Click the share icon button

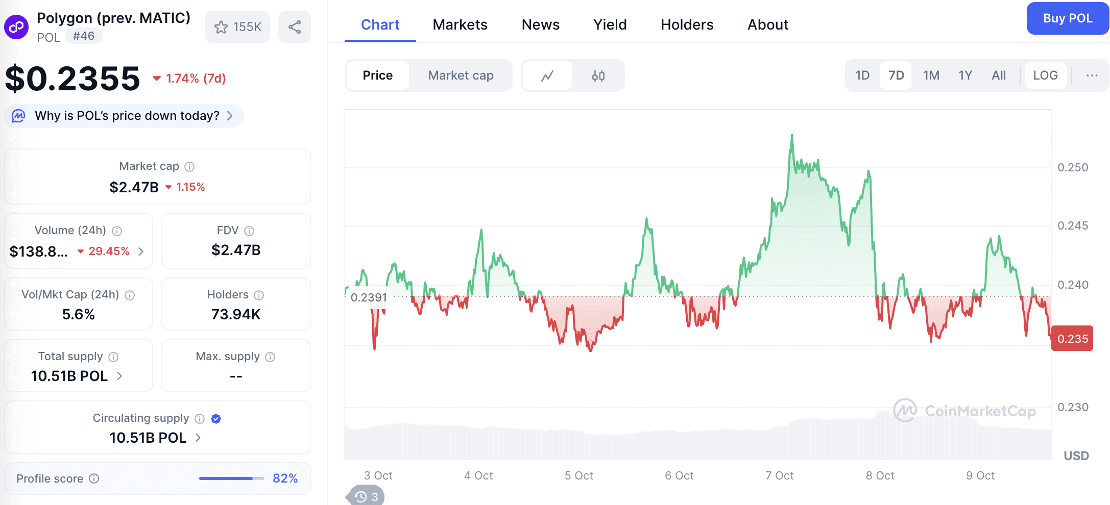295,27
